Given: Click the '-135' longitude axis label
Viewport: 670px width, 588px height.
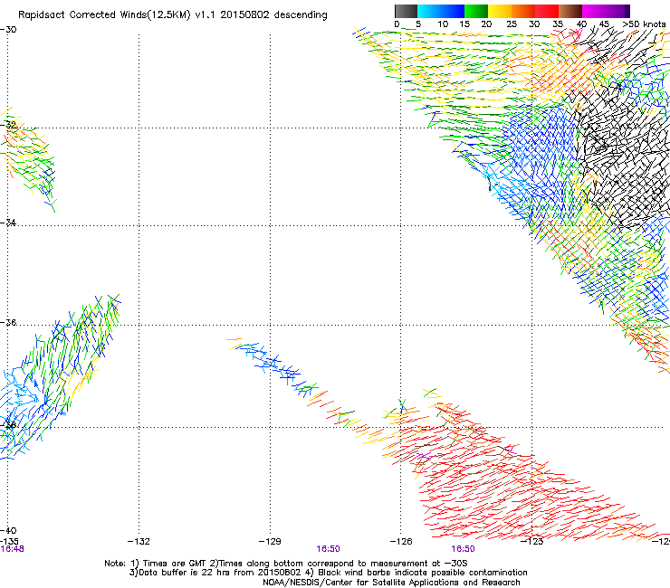Looking at the screenshot, I should [9, 542].
